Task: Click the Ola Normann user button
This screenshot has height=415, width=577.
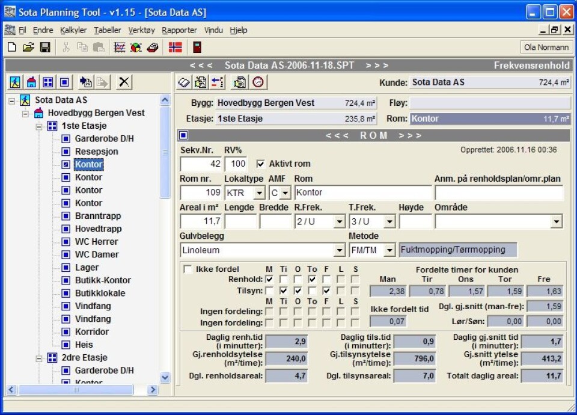Action: point(546,47)
